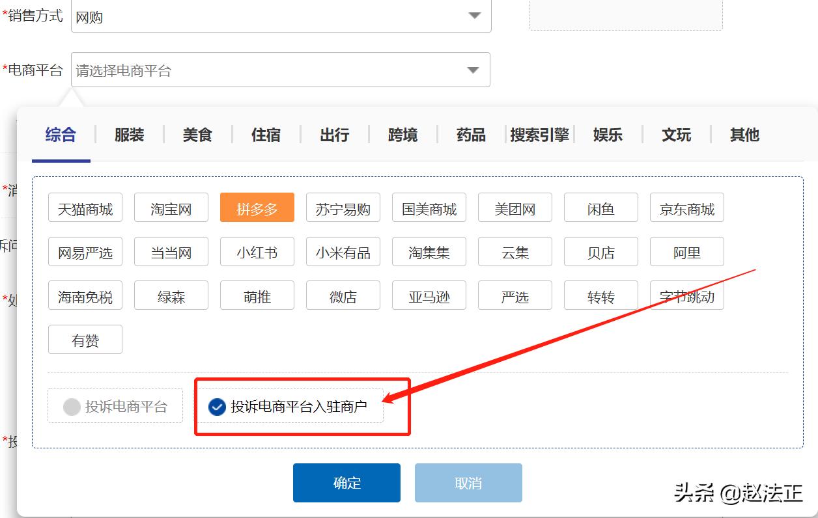Select 京东商城 from the platform list
This screenshot has width=818, height=518.
(686, 207)
